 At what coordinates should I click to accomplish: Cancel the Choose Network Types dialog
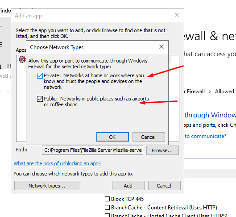149,137
